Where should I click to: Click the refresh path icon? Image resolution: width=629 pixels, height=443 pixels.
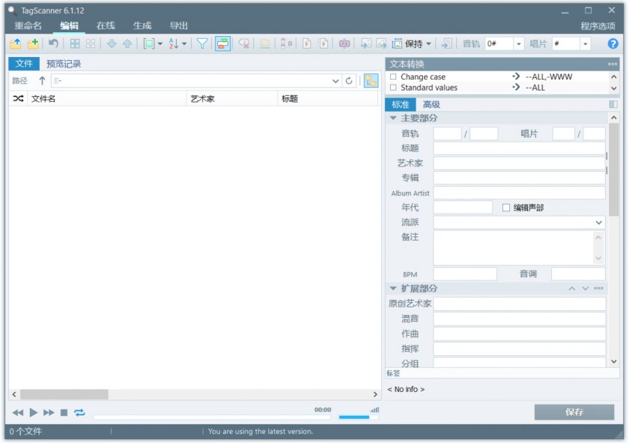[x=349, y=81]
